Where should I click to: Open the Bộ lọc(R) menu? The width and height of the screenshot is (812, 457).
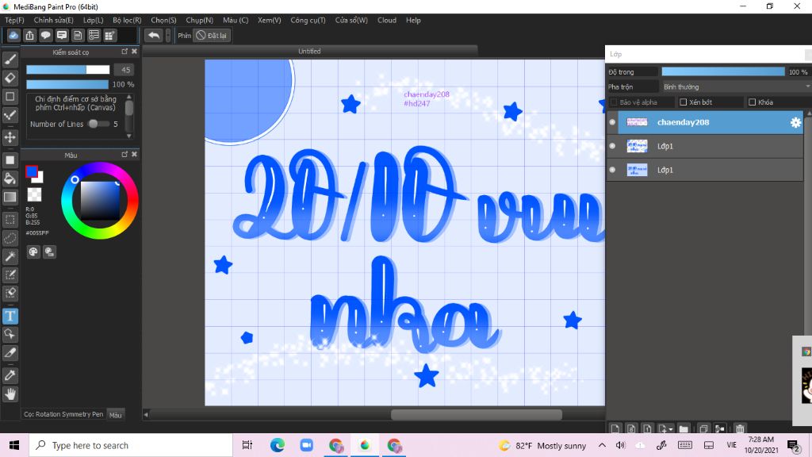click(127, 20)
